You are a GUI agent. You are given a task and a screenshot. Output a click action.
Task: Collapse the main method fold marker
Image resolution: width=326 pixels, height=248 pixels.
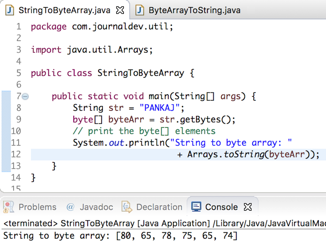[x=25, y=96]
